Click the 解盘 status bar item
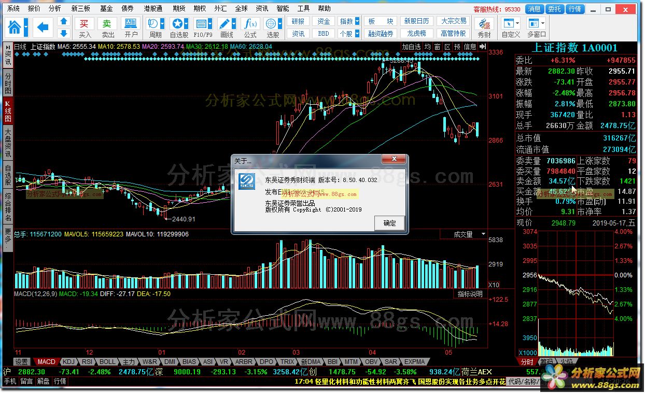The height and width of the screenshot is (393, 645). click(x=43, y=381)
